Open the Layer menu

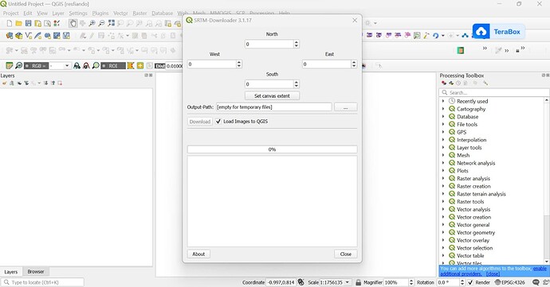[x=58, y=14]
